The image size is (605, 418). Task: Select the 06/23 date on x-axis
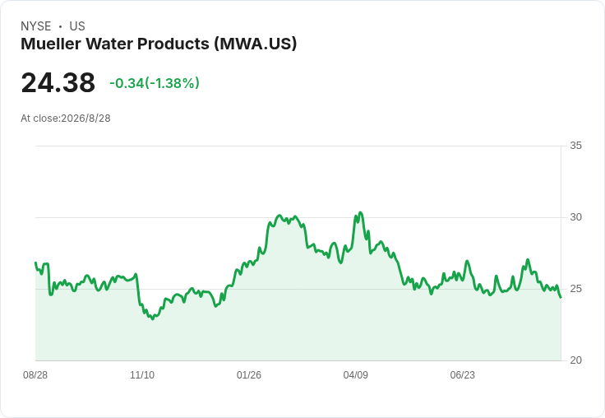point(463,374)
